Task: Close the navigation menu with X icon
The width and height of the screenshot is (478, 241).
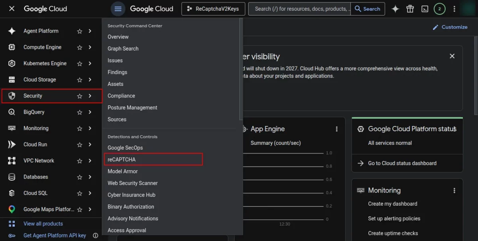Action: (x=12, y=8)
